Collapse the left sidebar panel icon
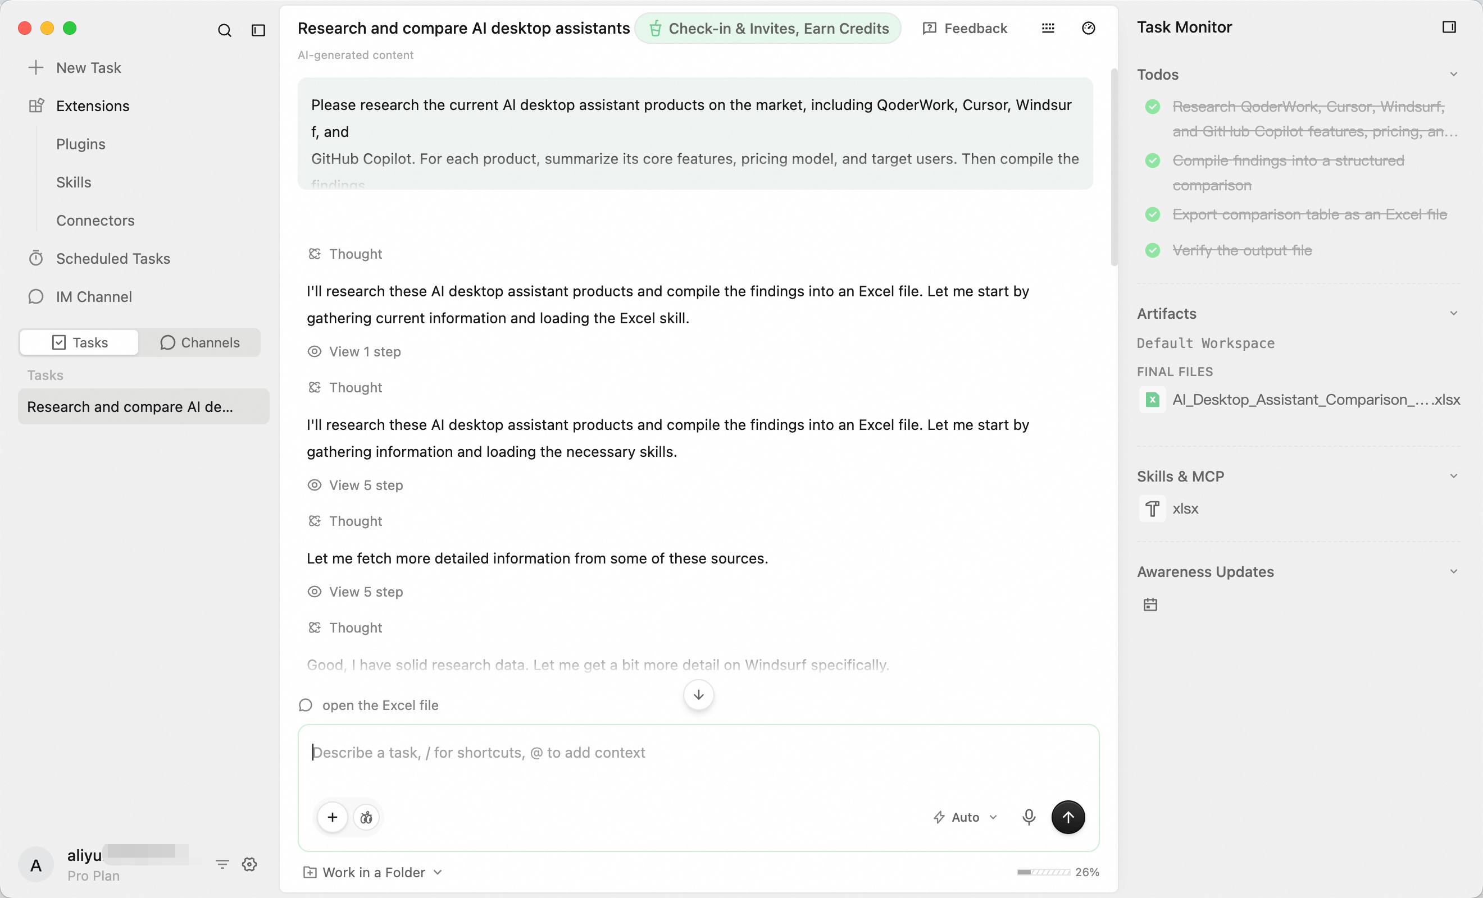This screenshot has width=1483, height=898. pyautogui.click(x=258, y=30)
